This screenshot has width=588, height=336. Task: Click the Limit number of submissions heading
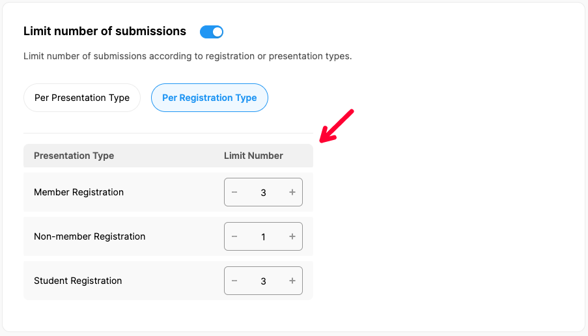(105, 31)
